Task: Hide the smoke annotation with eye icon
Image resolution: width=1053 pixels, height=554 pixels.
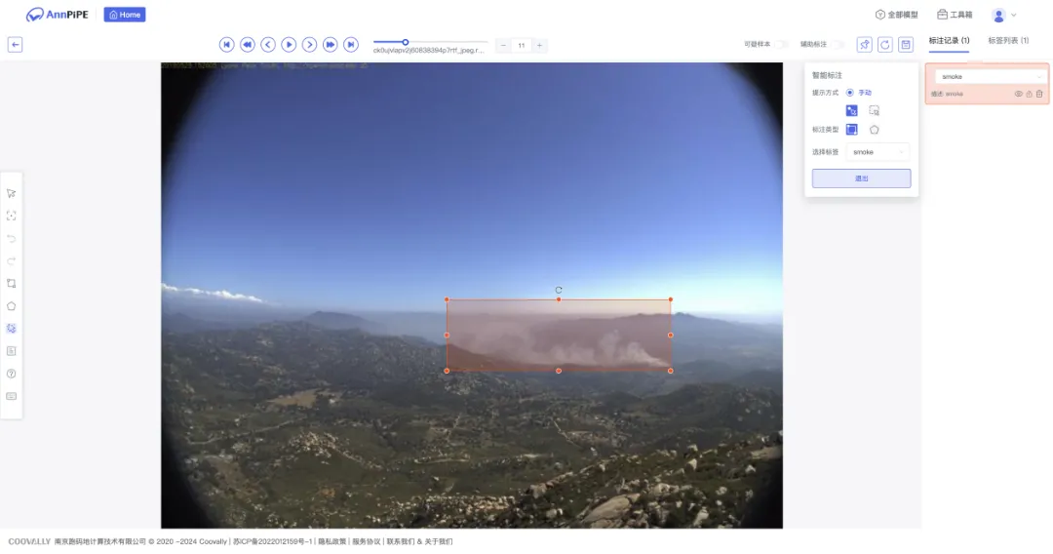Action: click(1019, 94)
